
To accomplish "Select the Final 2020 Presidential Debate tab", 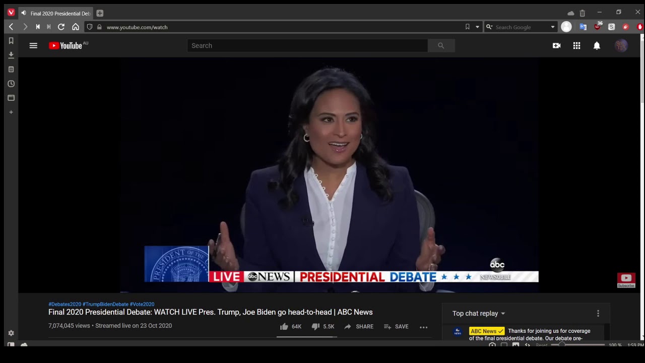I will point(56,13).
